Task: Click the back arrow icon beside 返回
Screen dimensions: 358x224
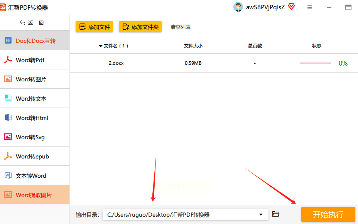Action: [22, 23]
